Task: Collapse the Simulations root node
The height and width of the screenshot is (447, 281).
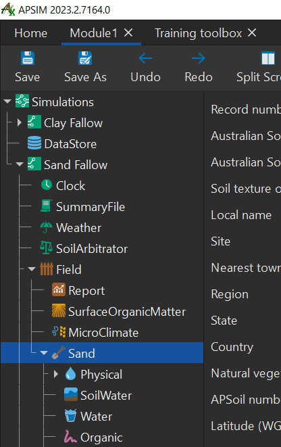Action: pyautogui.click(x=7, y=101)
